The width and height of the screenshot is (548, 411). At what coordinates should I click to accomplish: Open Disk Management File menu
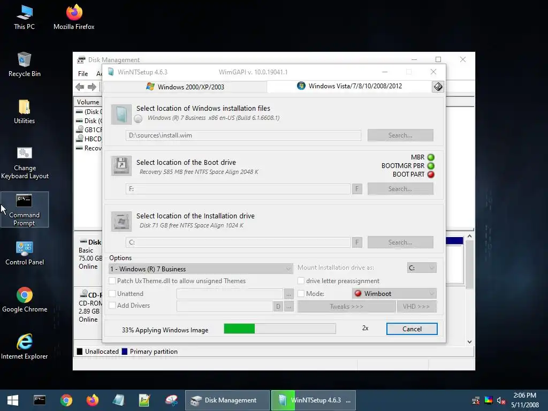click(83, 74)
